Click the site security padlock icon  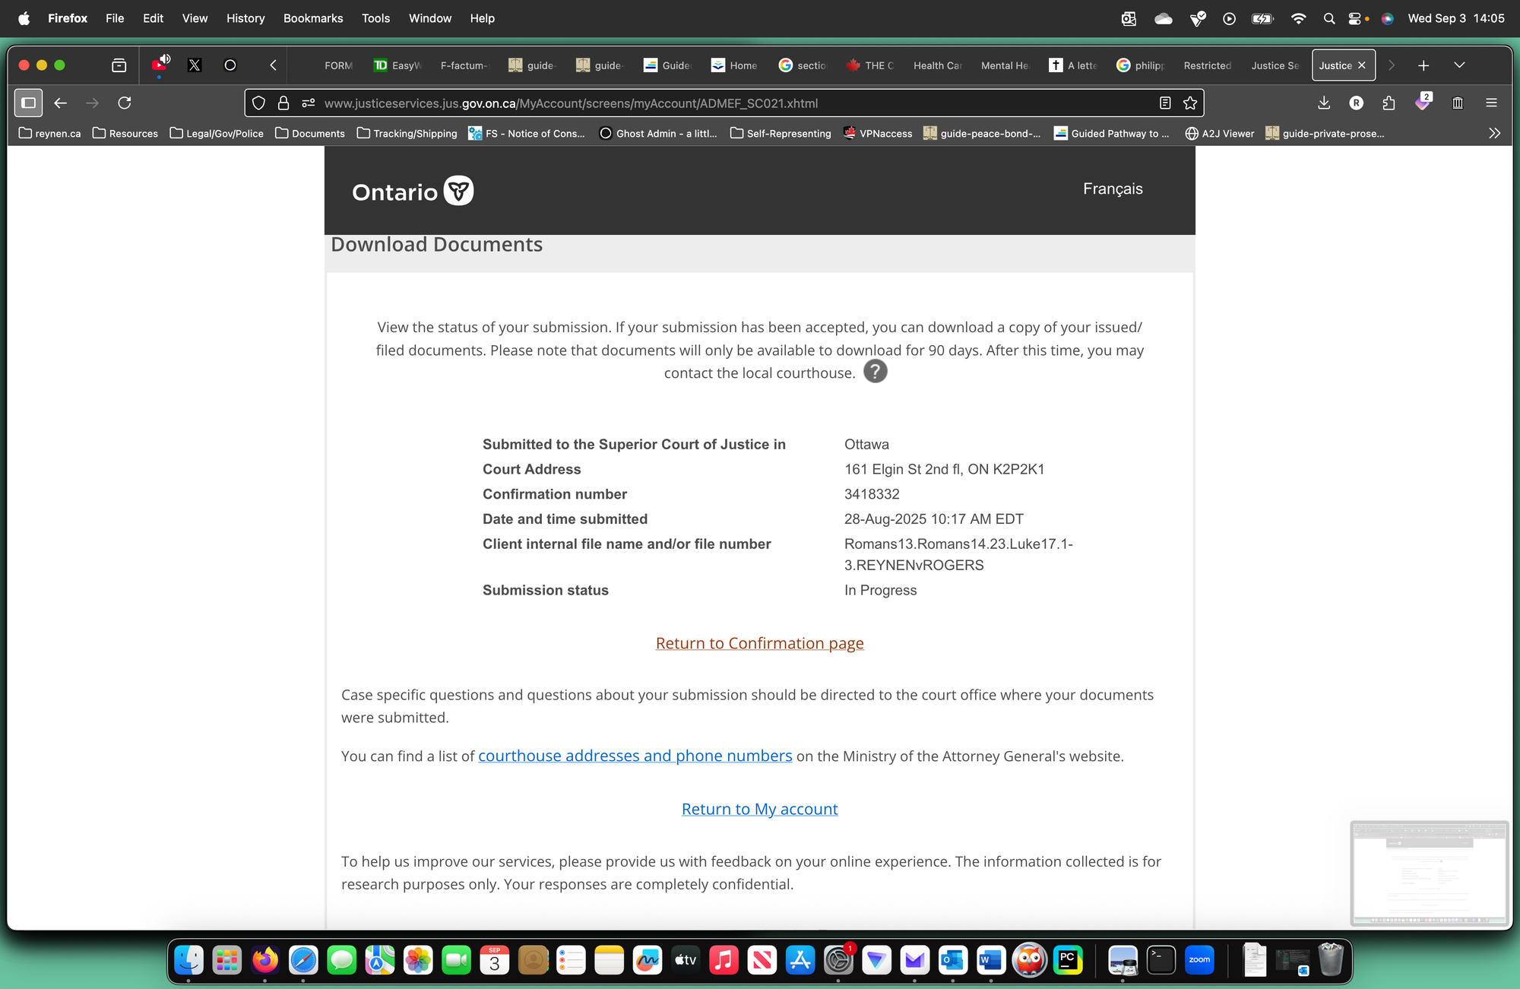point(283,103)
